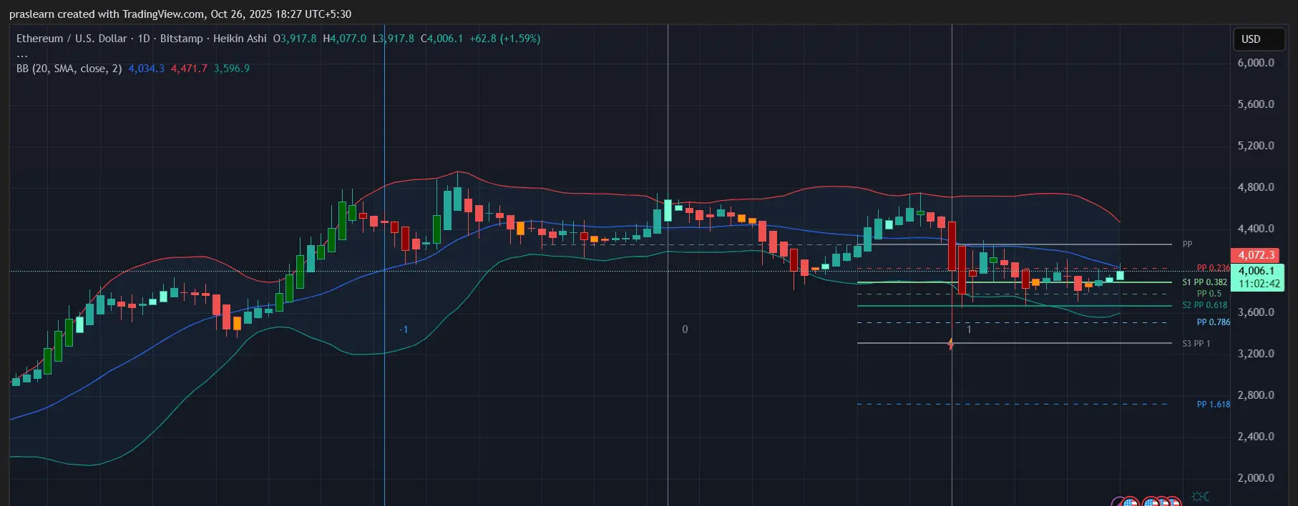Select the PP 1.618 extension label

tap(1214, 405)
